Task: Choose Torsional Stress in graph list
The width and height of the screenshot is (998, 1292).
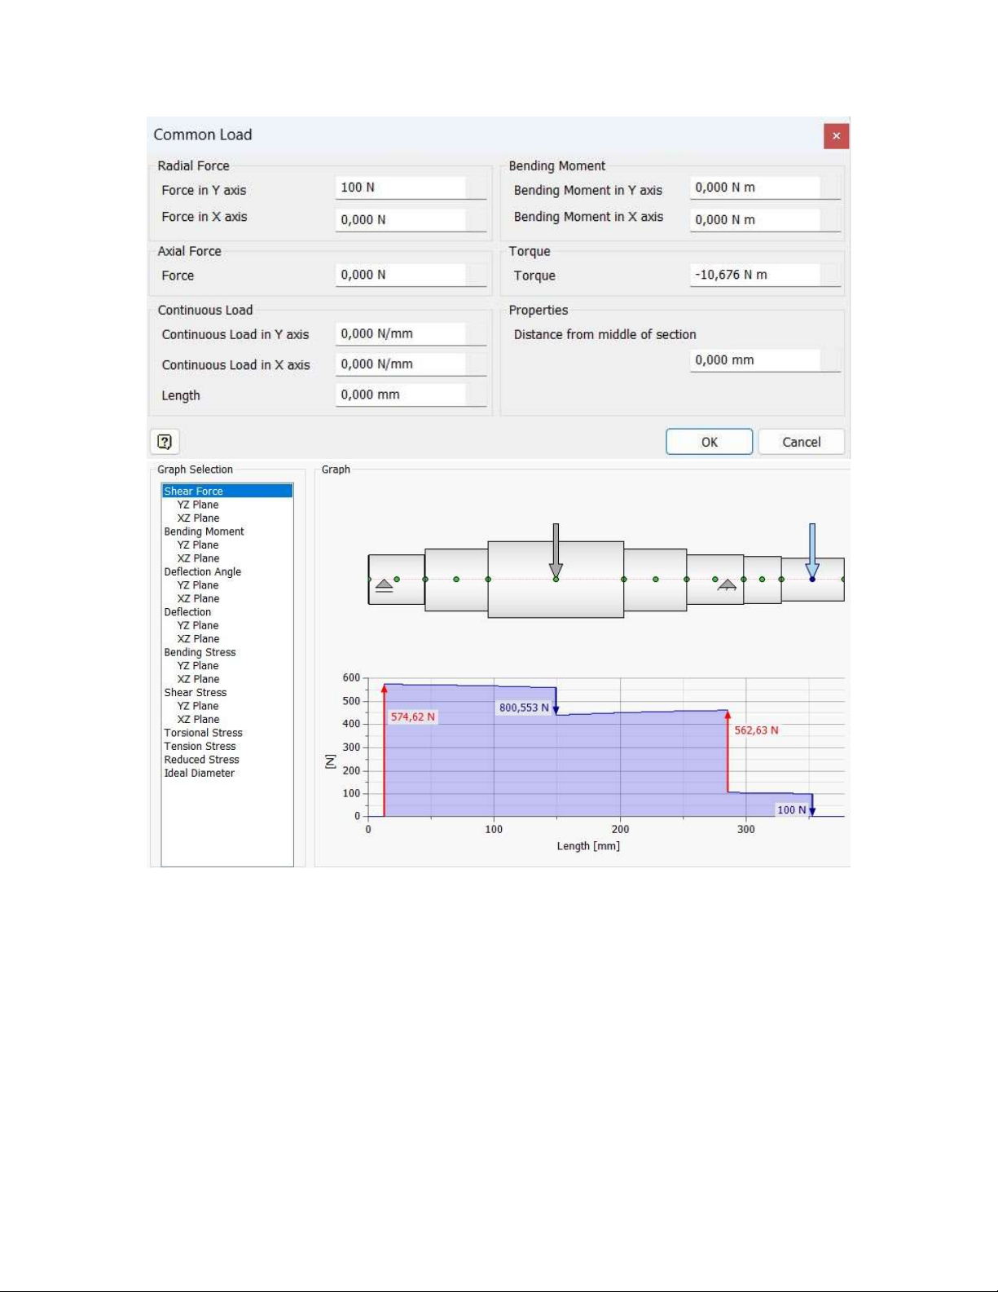Action: tap(203, 733)
